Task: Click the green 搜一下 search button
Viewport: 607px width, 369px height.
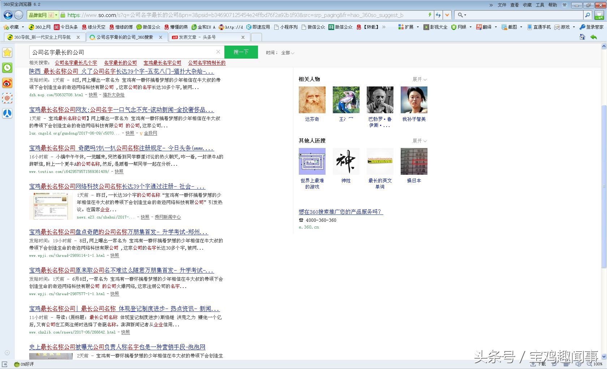Action: click(241, 52)
